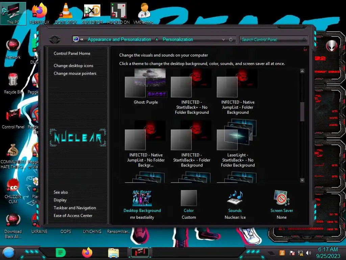Go to Appearance and Personalization breadcrumb

(119, 39)
